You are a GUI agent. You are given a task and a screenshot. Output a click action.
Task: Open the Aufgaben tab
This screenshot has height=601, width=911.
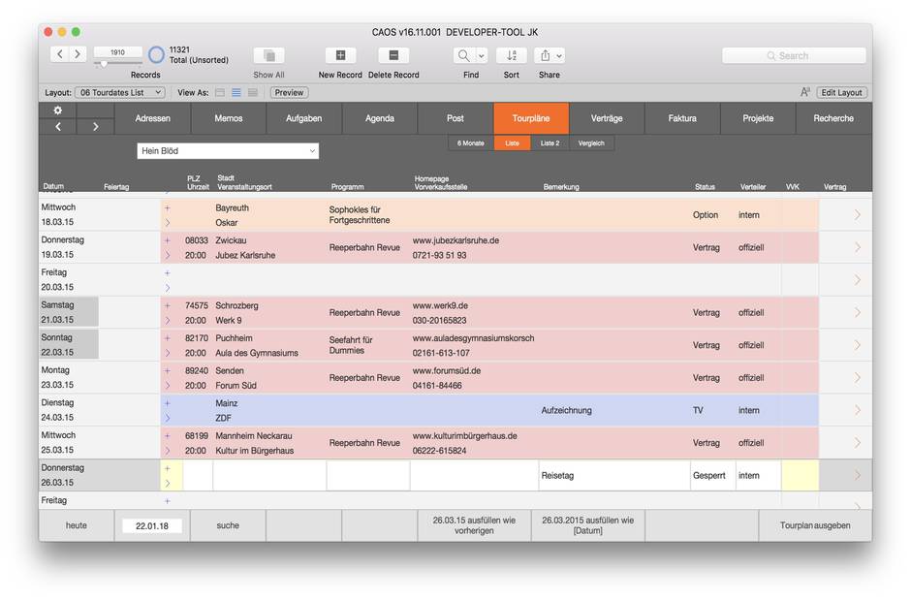(304, 118)
